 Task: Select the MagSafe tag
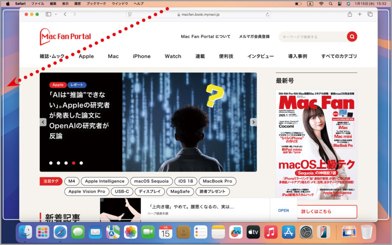click(180, 191)
